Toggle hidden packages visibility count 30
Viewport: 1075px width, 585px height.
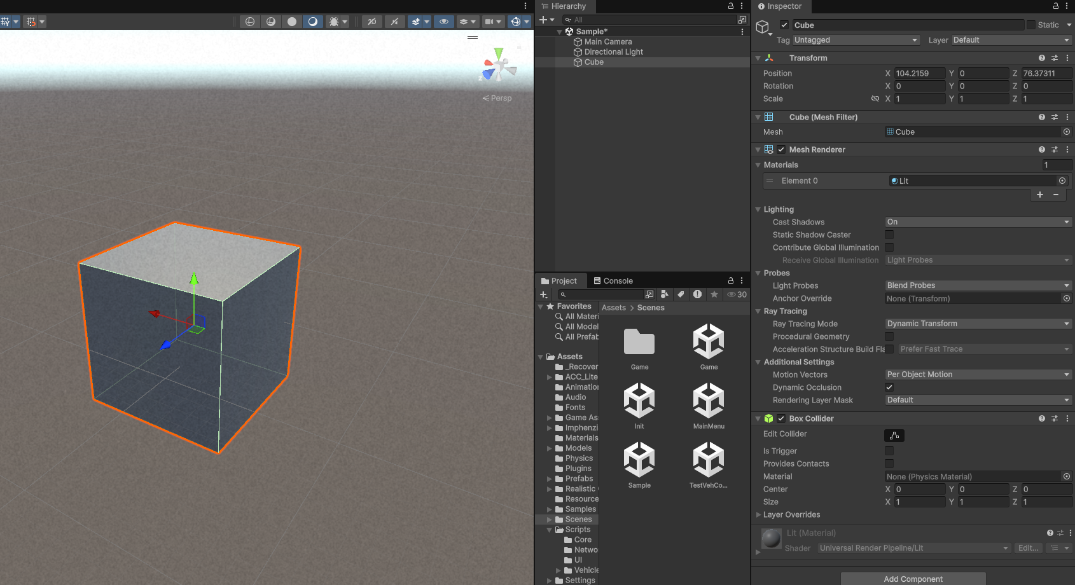737,294
